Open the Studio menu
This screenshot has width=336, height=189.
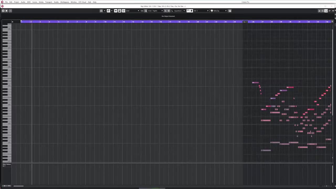(56, 2)
